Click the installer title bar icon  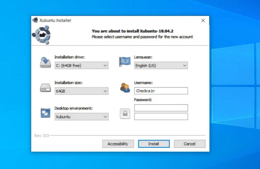[x=35, y=20]
